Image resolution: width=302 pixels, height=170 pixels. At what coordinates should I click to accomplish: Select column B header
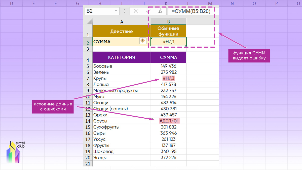point(169,22)
